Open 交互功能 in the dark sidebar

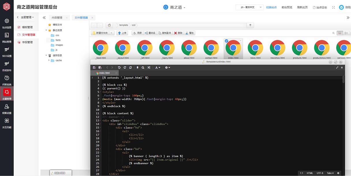tap(7, 123)
